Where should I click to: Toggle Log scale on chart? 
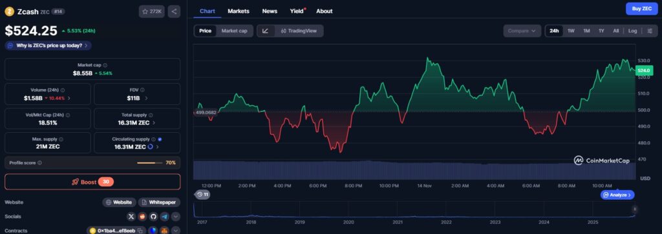click(632, 31)
